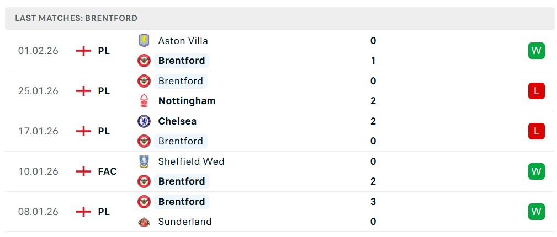Click red L badge for Chelsea match
This screenshot has width=557, height=237.
tap(536, 131)
